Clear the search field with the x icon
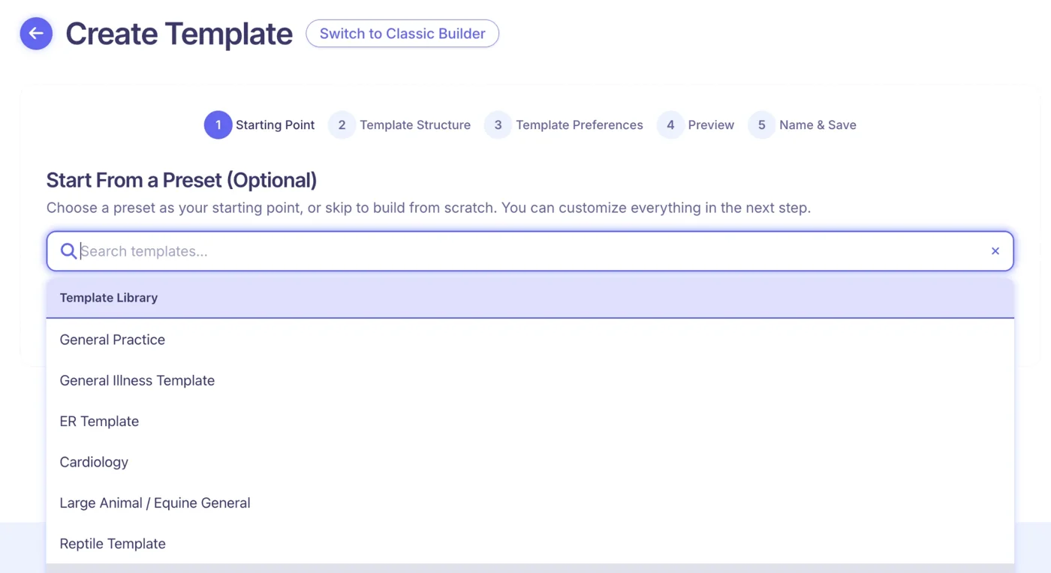 [995, 251]
